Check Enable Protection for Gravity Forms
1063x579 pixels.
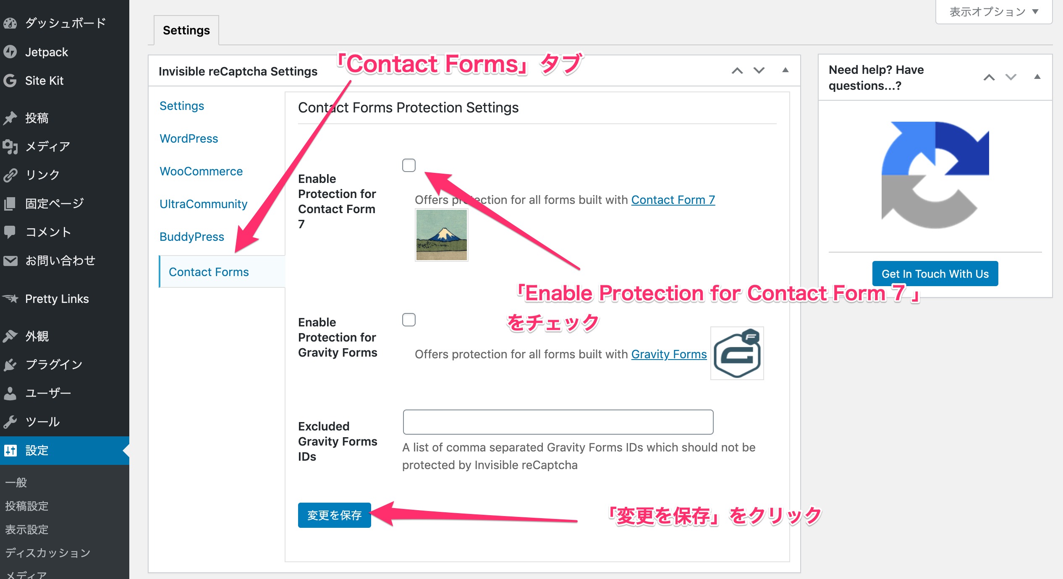(x=409, y=320)
